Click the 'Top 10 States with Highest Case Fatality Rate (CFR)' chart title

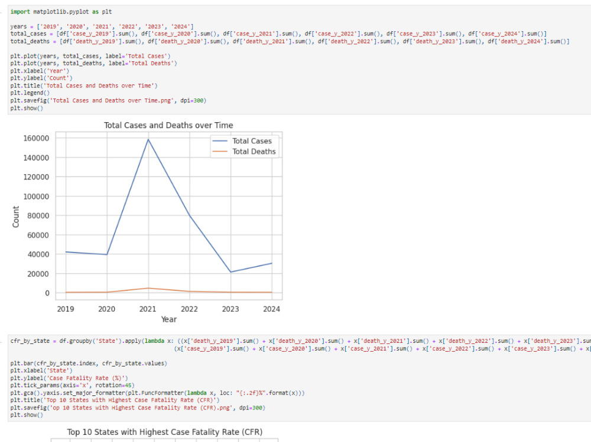pyautogui.click(x=165, y=432)
